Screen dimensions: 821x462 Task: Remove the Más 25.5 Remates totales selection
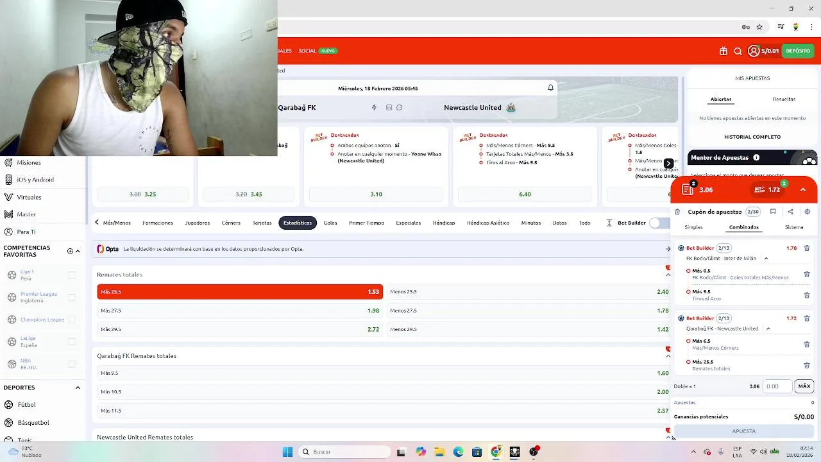(x=807, y=365)
